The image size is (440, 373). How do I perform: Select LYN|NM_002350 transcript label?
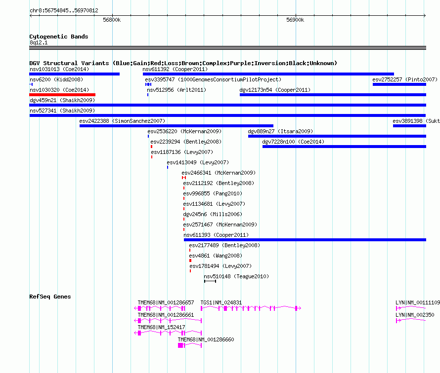point(415,315)
